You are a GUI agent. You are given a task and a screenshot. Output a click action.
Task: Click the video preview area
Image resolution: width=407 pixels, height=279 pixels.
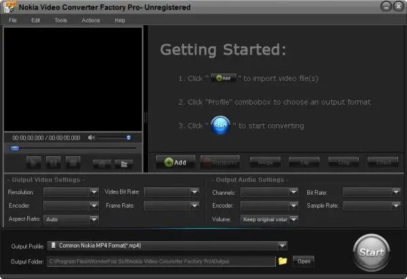[73, 79]
